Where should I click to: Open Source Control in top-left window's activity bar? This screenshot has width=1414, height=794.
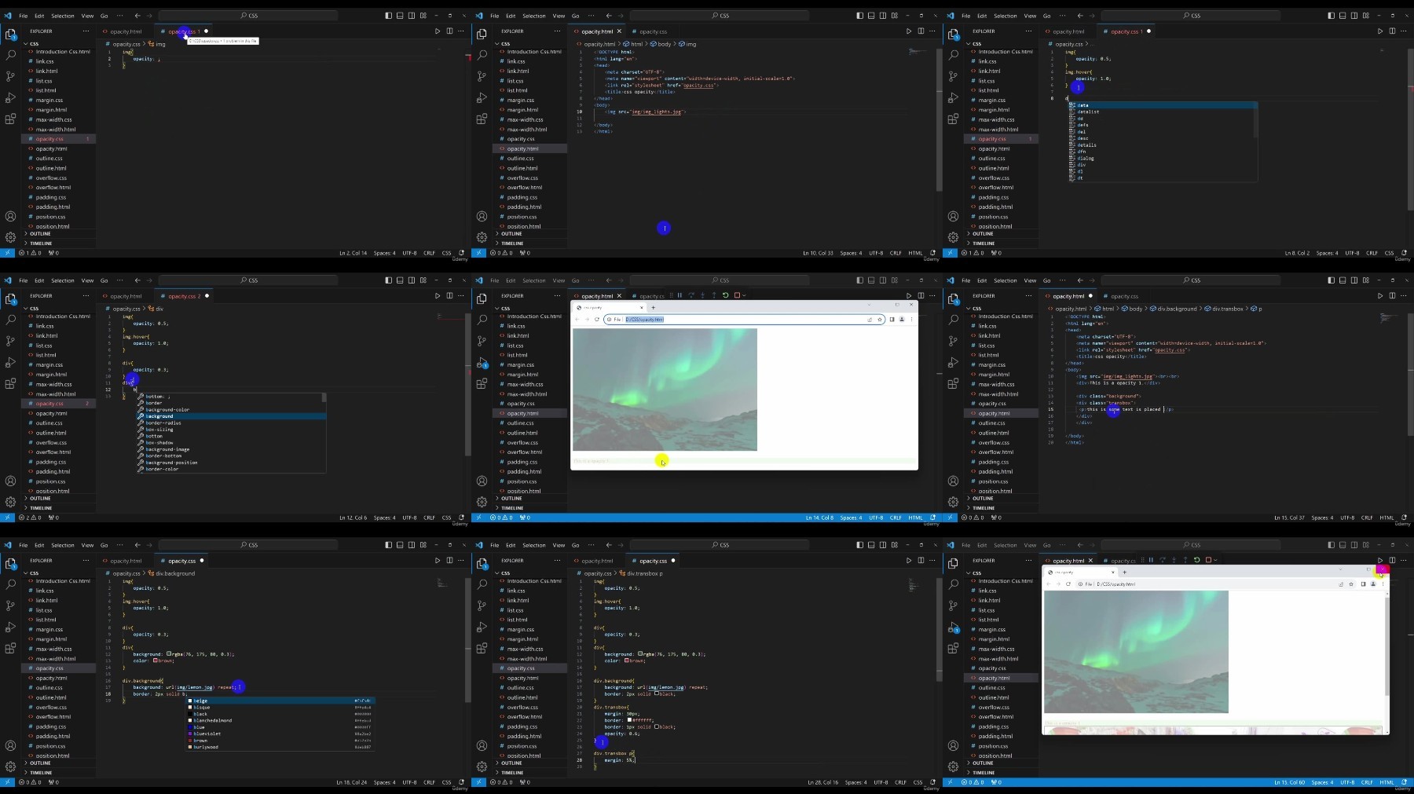click(x=10, y=76)
